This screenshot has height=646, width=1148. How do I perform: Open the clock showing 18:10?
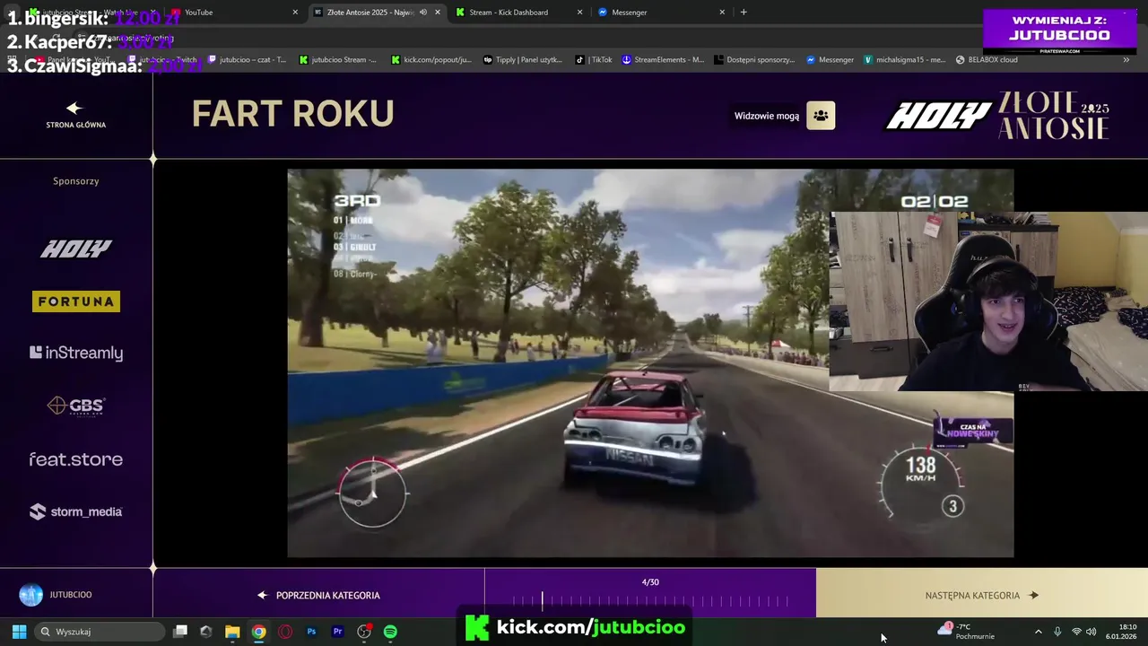1121,632
